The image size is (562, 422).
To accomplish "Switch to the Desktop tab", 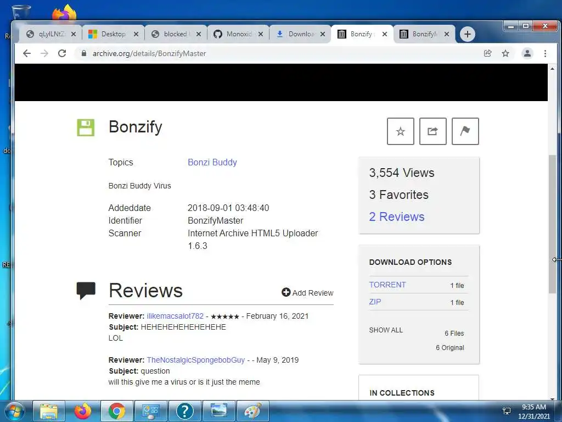I will click(x=113, y=34).
